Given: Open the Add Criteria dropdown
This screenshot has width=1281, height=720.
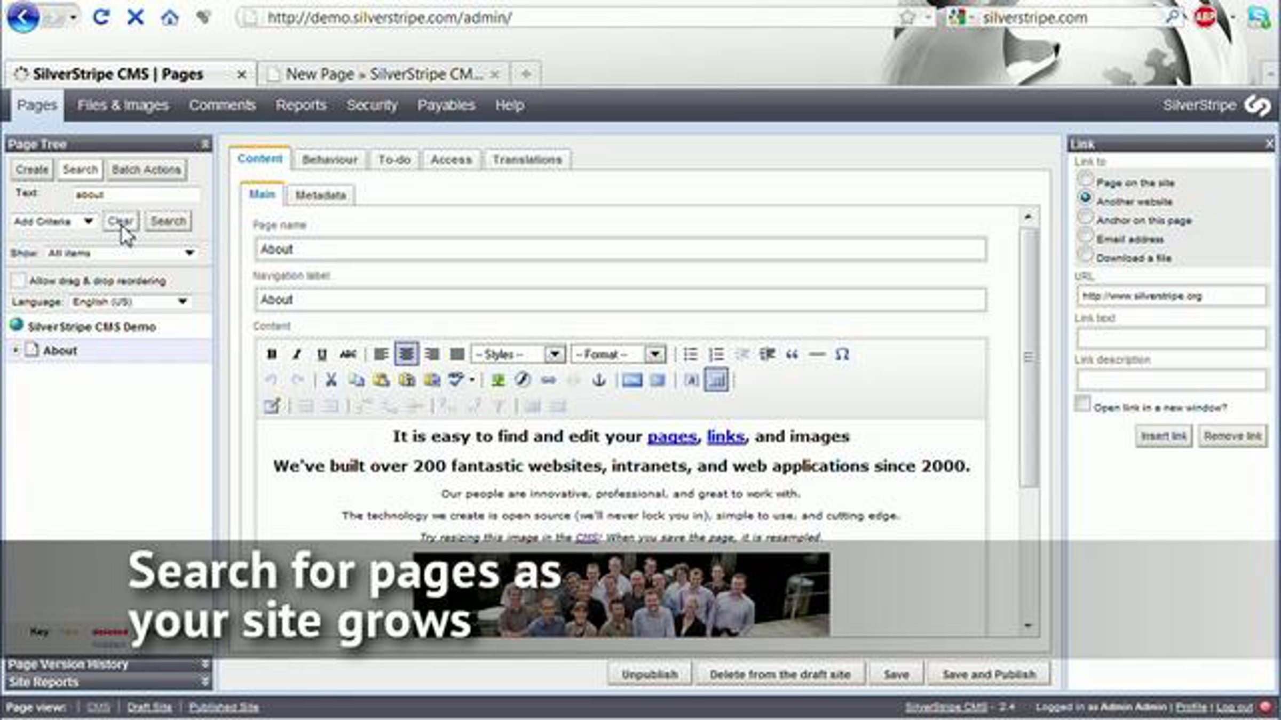Looking at the screenshot, I should tap(54, 221).
